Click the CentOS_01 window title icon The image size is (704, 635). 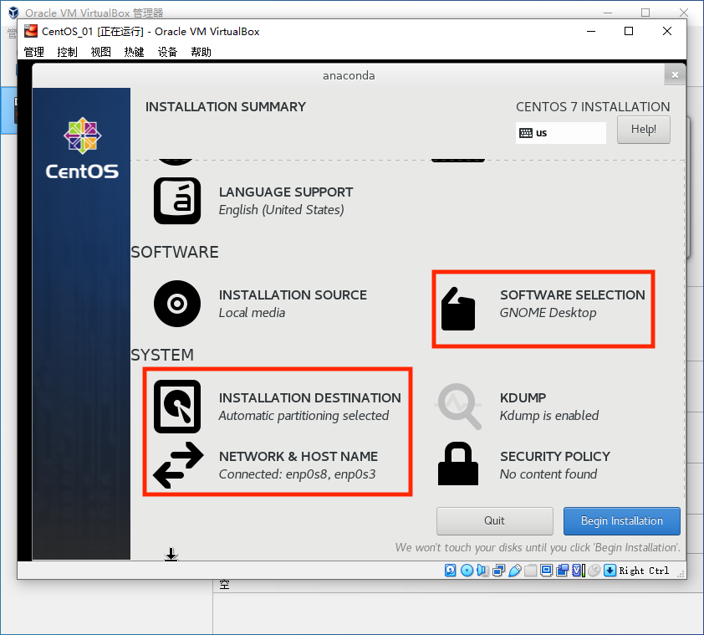click(31, 31)
